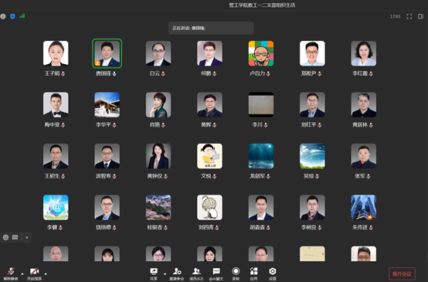
Task: Open the meeting info icon at top left
Action: point(3,16)
